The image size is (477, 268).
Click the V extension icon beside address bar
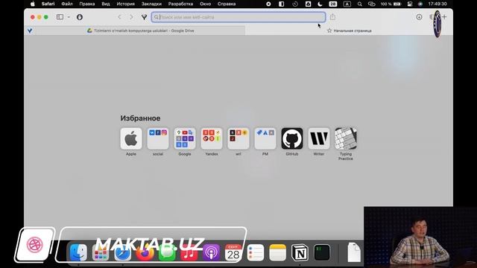[x=144, y=17]
